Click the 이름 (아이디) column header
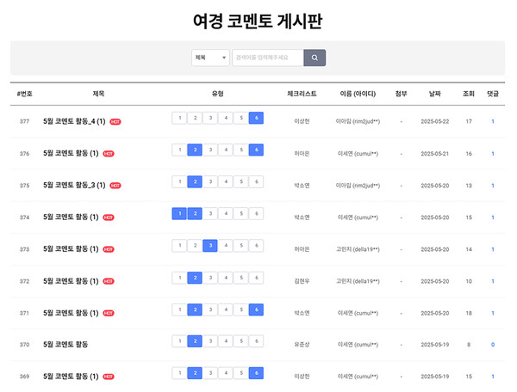The image size is (517, 392). pos(358,94)
